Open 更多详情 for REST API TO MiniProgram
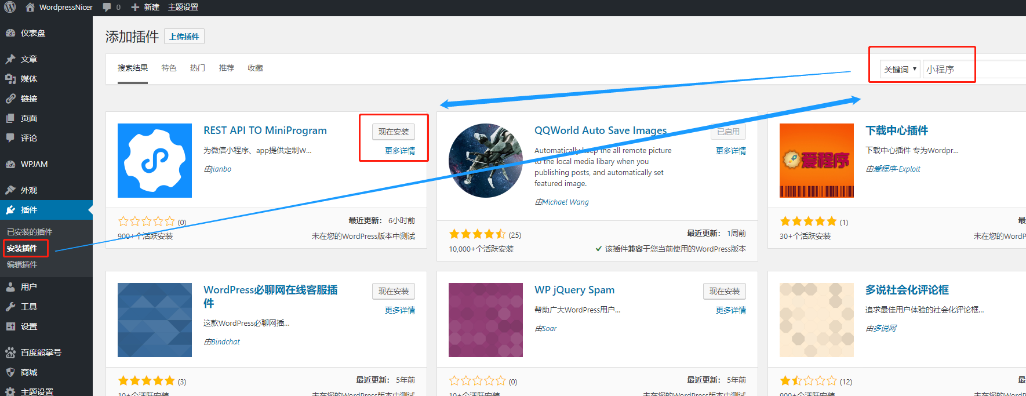 tap(400, 151)
